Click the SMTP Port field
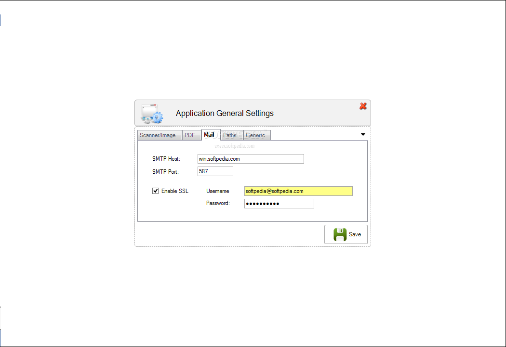The image size is (506, 347). point(215,171)
